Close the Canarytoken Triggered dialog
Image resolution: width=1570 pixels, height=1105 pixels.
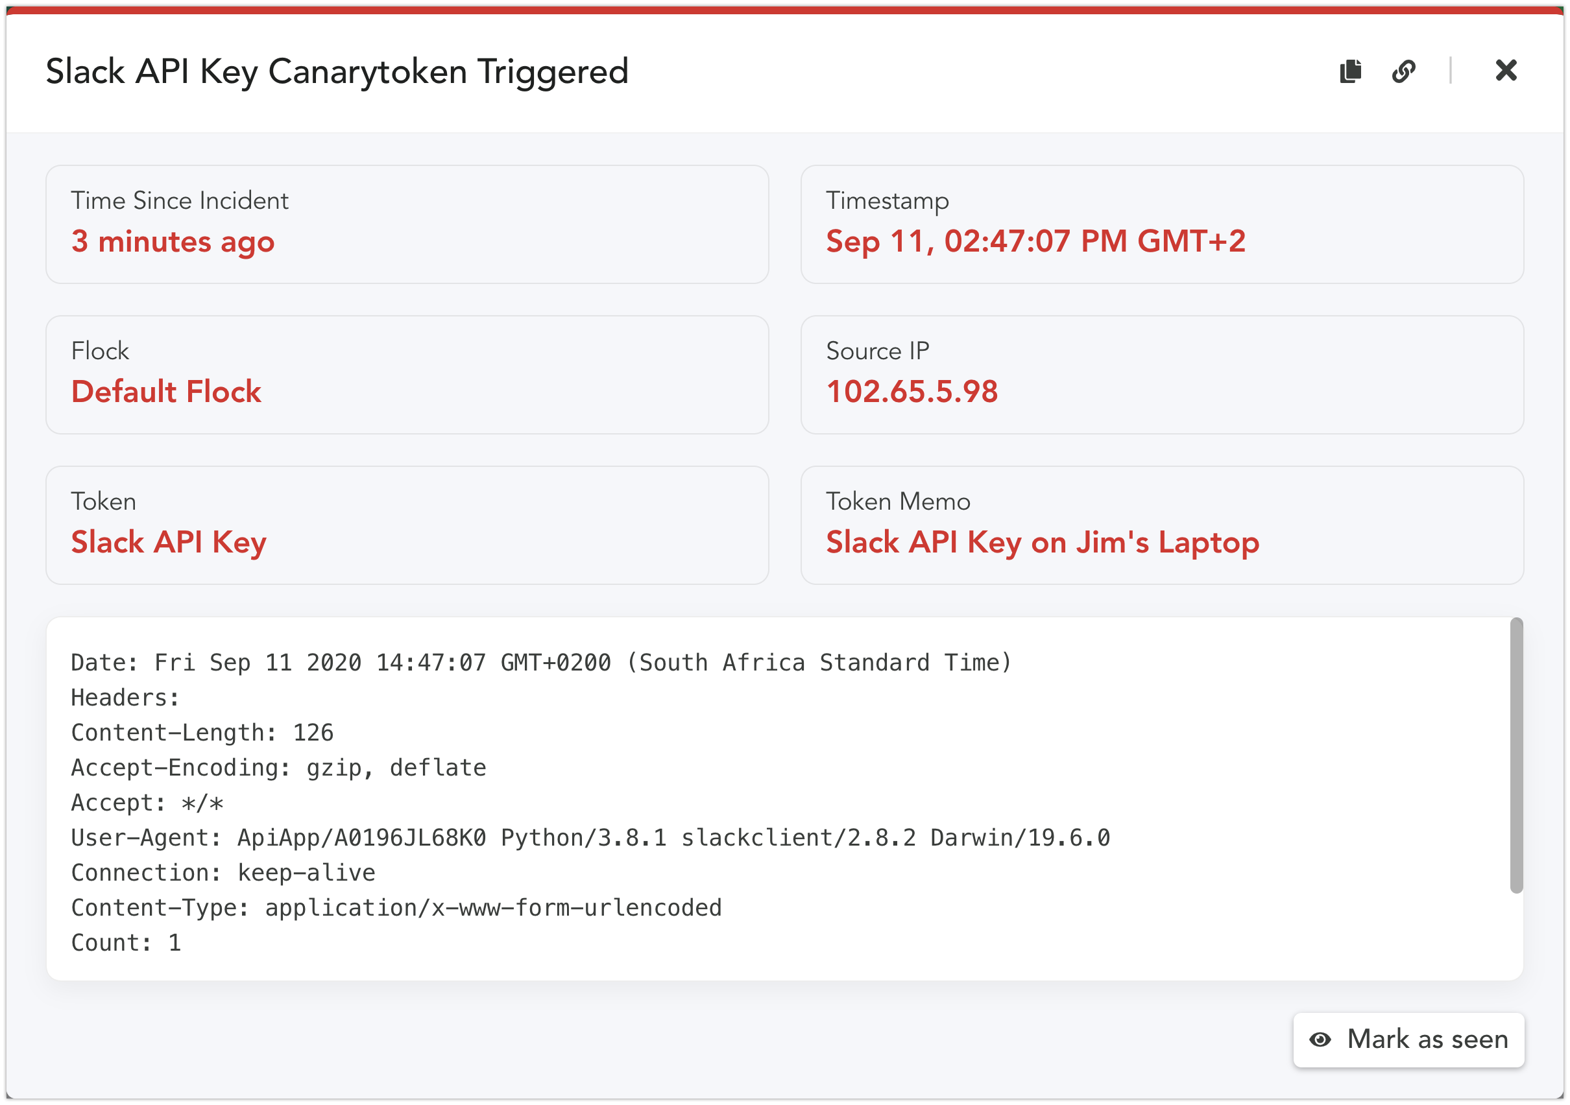click(1506, 69)
